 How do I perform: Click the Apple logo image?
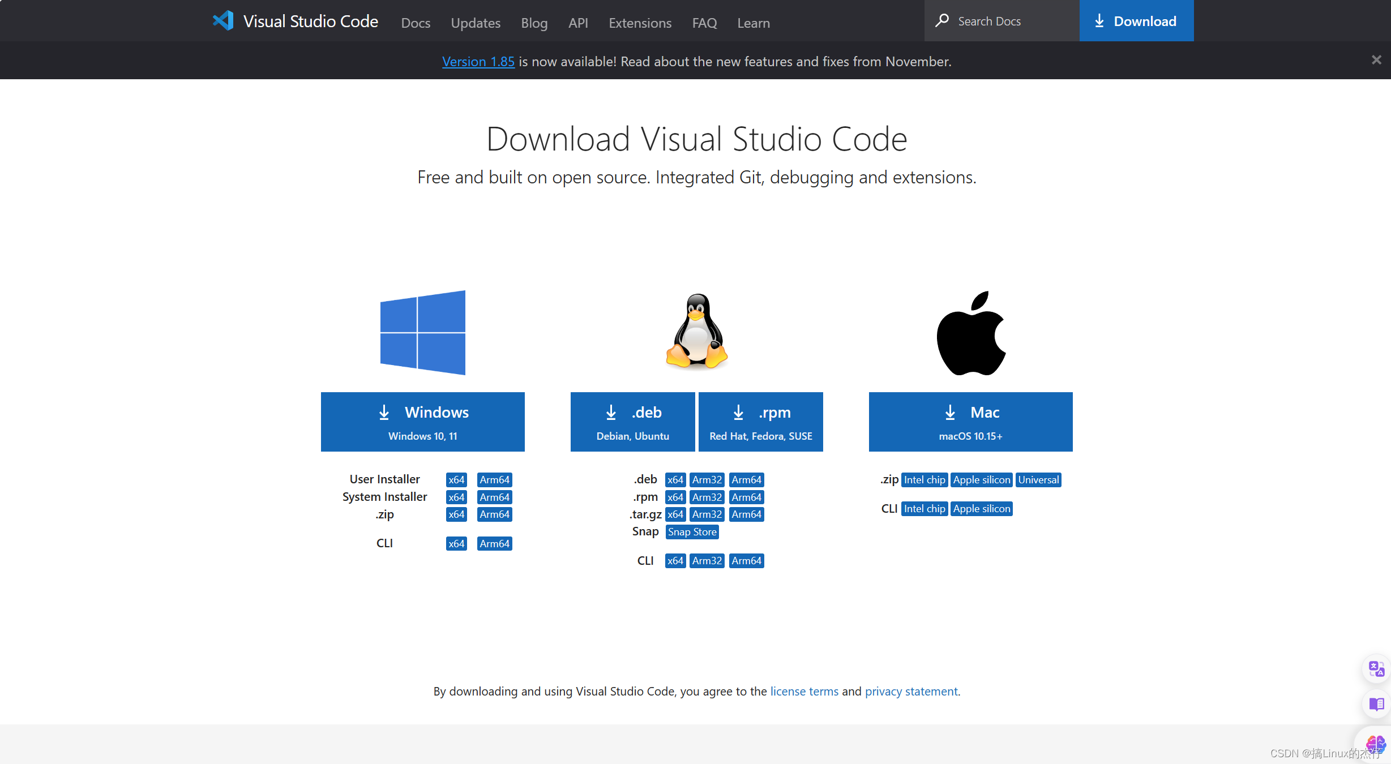tap(971, 333)
